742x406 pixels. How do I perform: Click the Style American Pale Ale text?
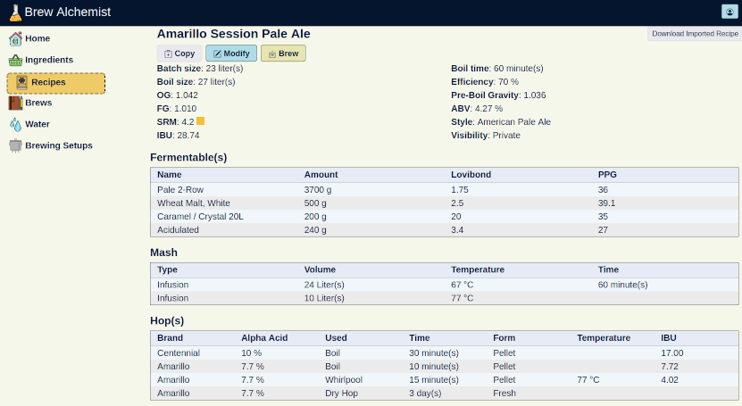click(x=501, y=122)
